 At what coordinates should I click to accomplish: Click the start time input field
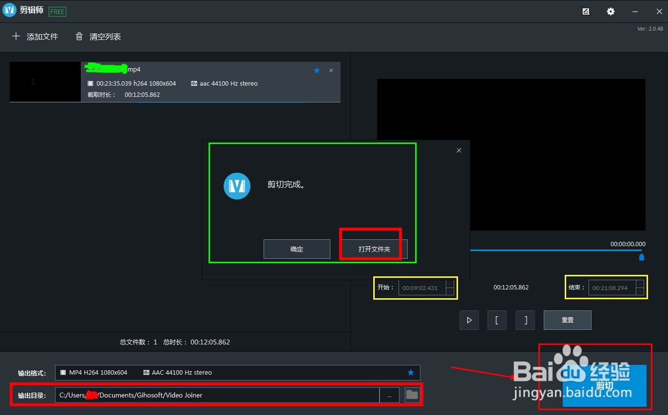coord(422,288)
